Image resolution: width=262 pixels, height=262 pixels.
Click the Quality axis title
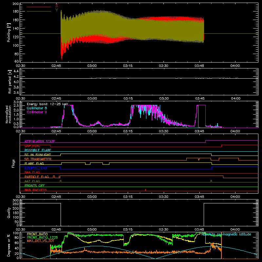(9, 213)
